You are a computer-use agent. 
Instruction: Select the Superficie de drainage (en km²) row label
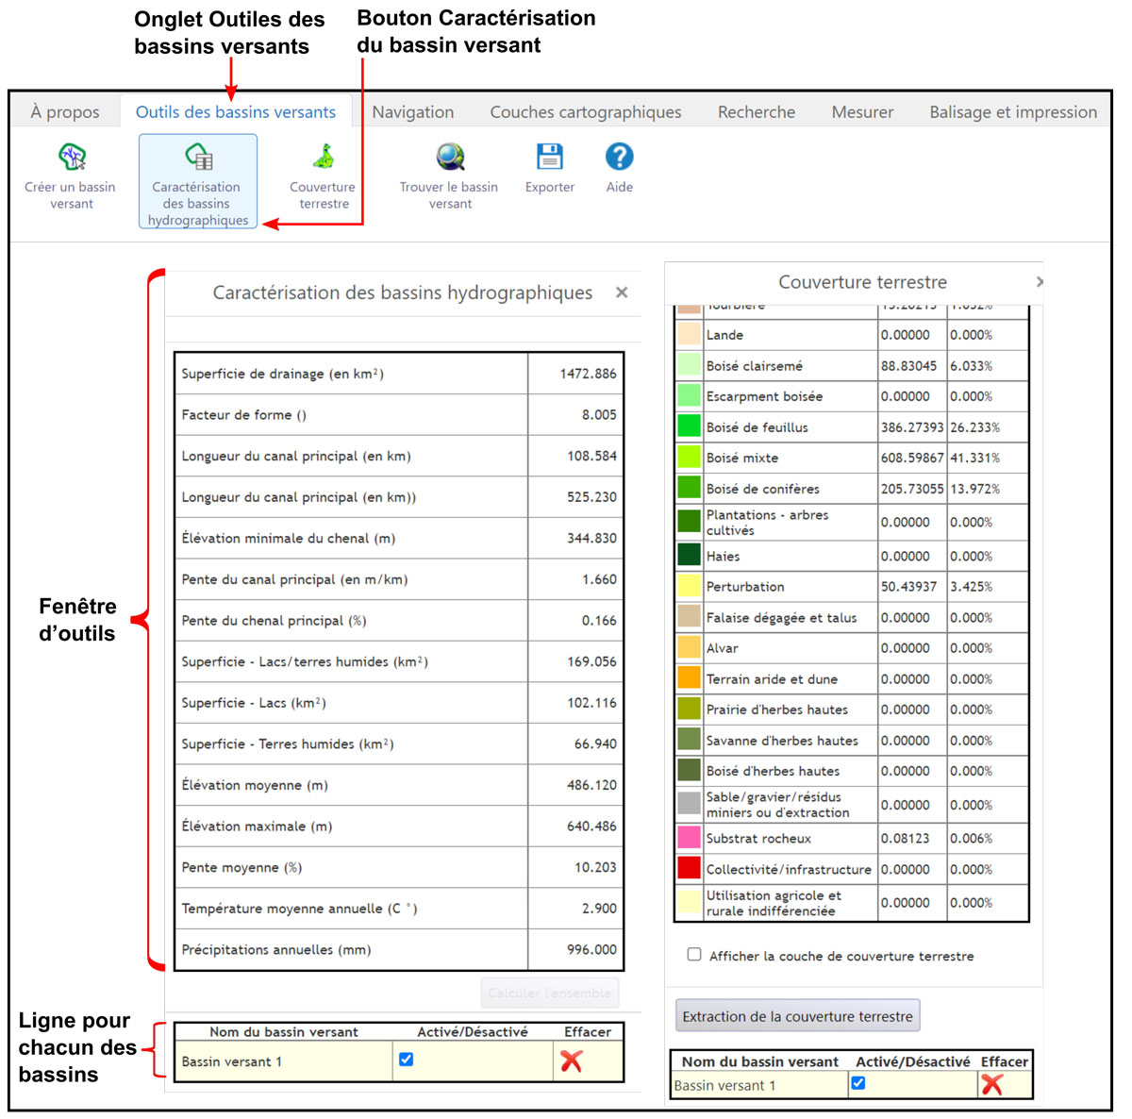click(x=282, y=374)
